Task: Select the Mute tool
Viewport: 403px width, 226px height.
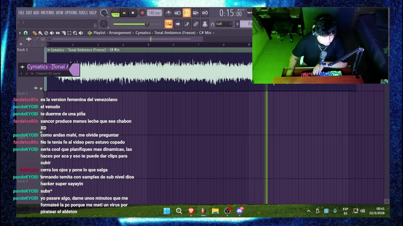Action: point(52,33)
